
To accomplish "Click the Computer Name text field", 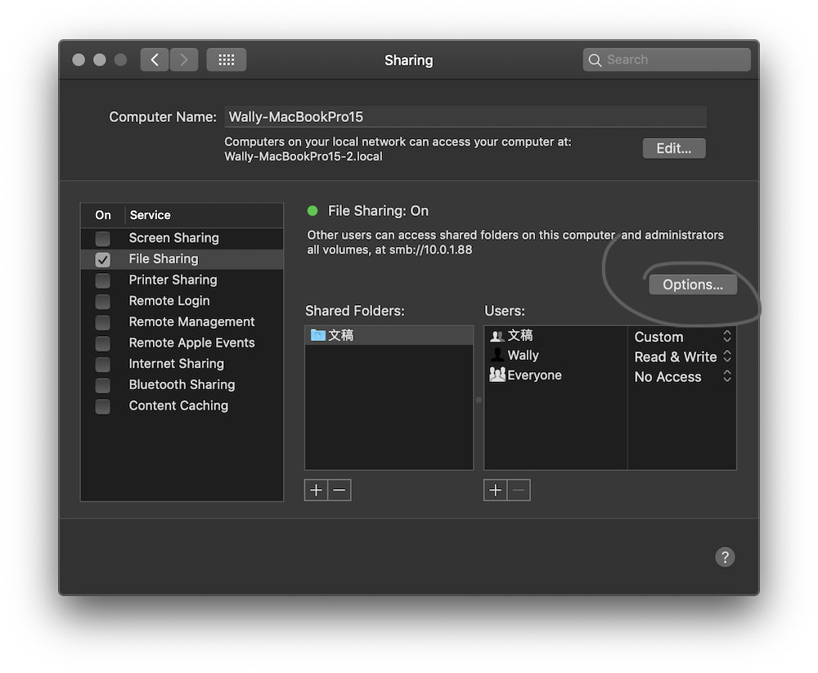I will [465, 117].
